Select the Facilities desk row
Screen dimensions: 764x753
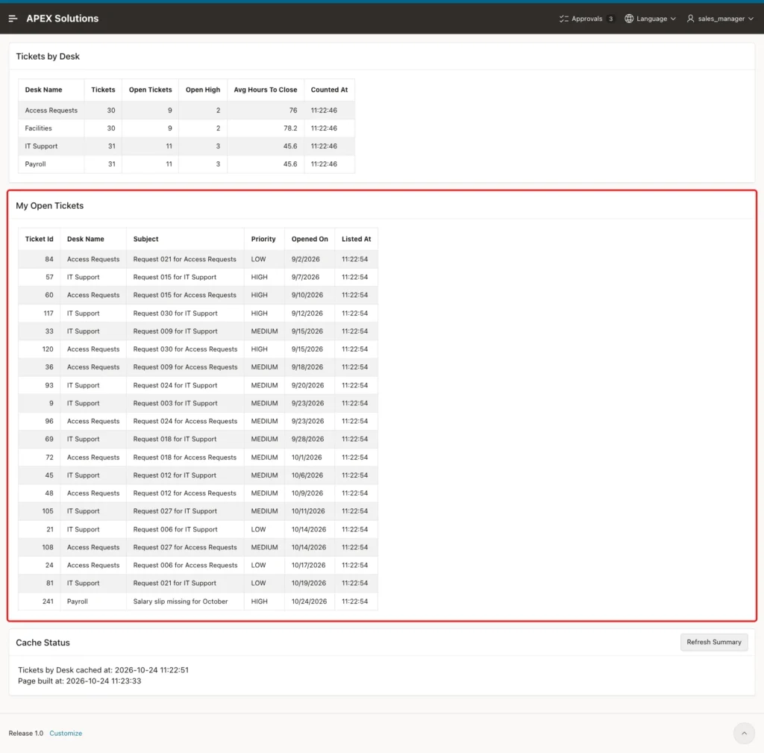click(187, 128)
